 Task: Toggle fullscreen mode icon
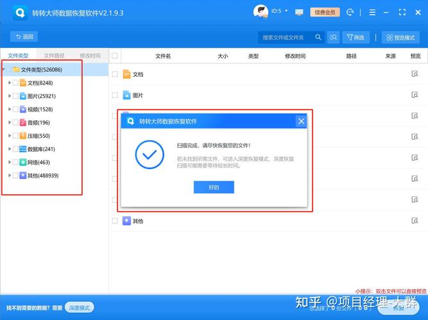pyautogui.click(x=402, y=12)
